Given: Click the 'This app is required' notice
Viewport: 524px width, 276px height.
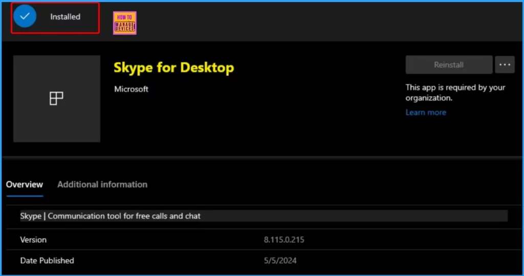Looking at the screenshot, I should (x=455, y=93).
